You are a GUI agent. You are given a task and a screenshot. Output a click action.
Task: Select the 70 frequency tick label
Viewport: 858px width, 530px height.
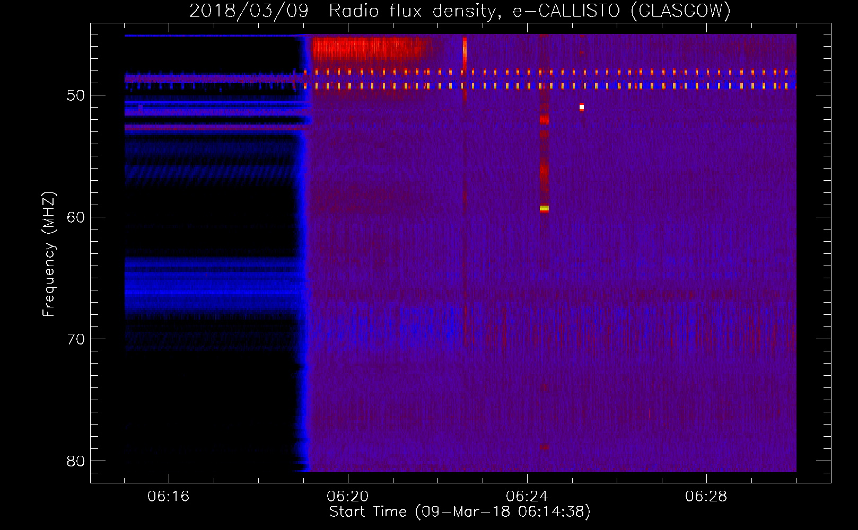[76, 339]
